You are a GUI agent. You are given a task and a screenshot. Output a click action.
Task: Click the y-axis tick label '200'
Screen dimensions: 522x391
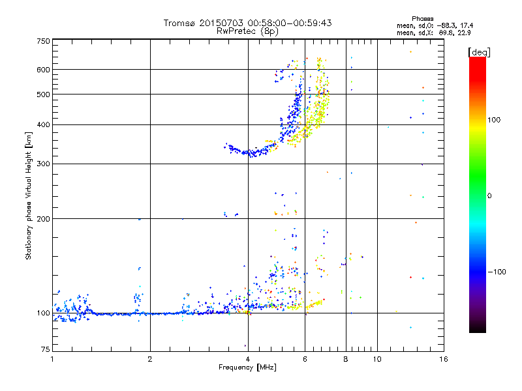pos(43,219)
